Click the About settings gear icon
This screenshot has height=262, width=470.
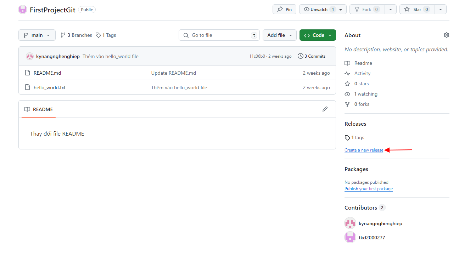tap(446, 35)
